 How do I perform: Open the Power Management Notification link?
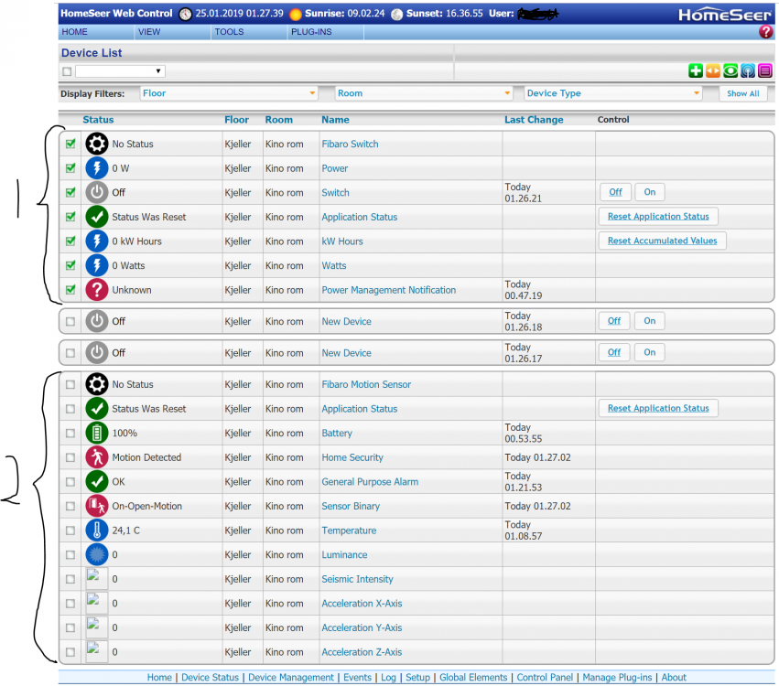[388, 290]
